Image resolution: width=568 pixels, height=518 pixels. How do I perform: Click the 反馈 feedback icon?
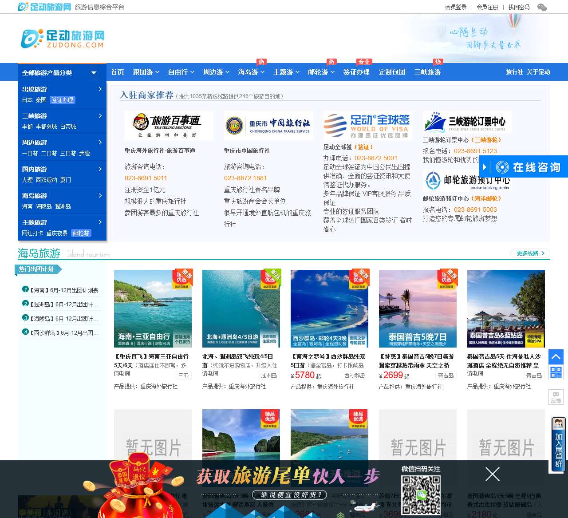click(556, 397)
